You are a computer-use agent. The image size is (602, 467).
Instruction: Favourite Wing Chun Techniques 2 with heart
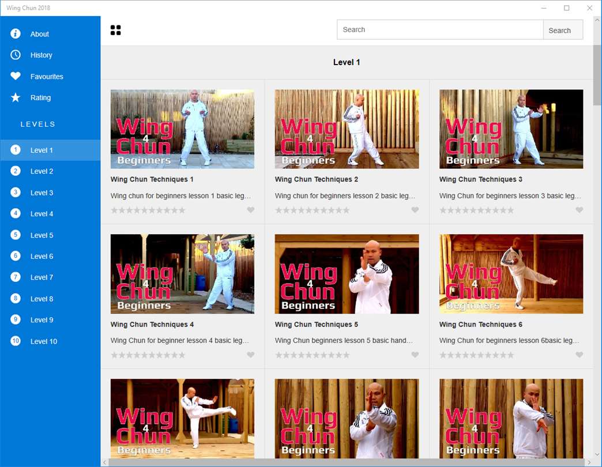(415, 210)
